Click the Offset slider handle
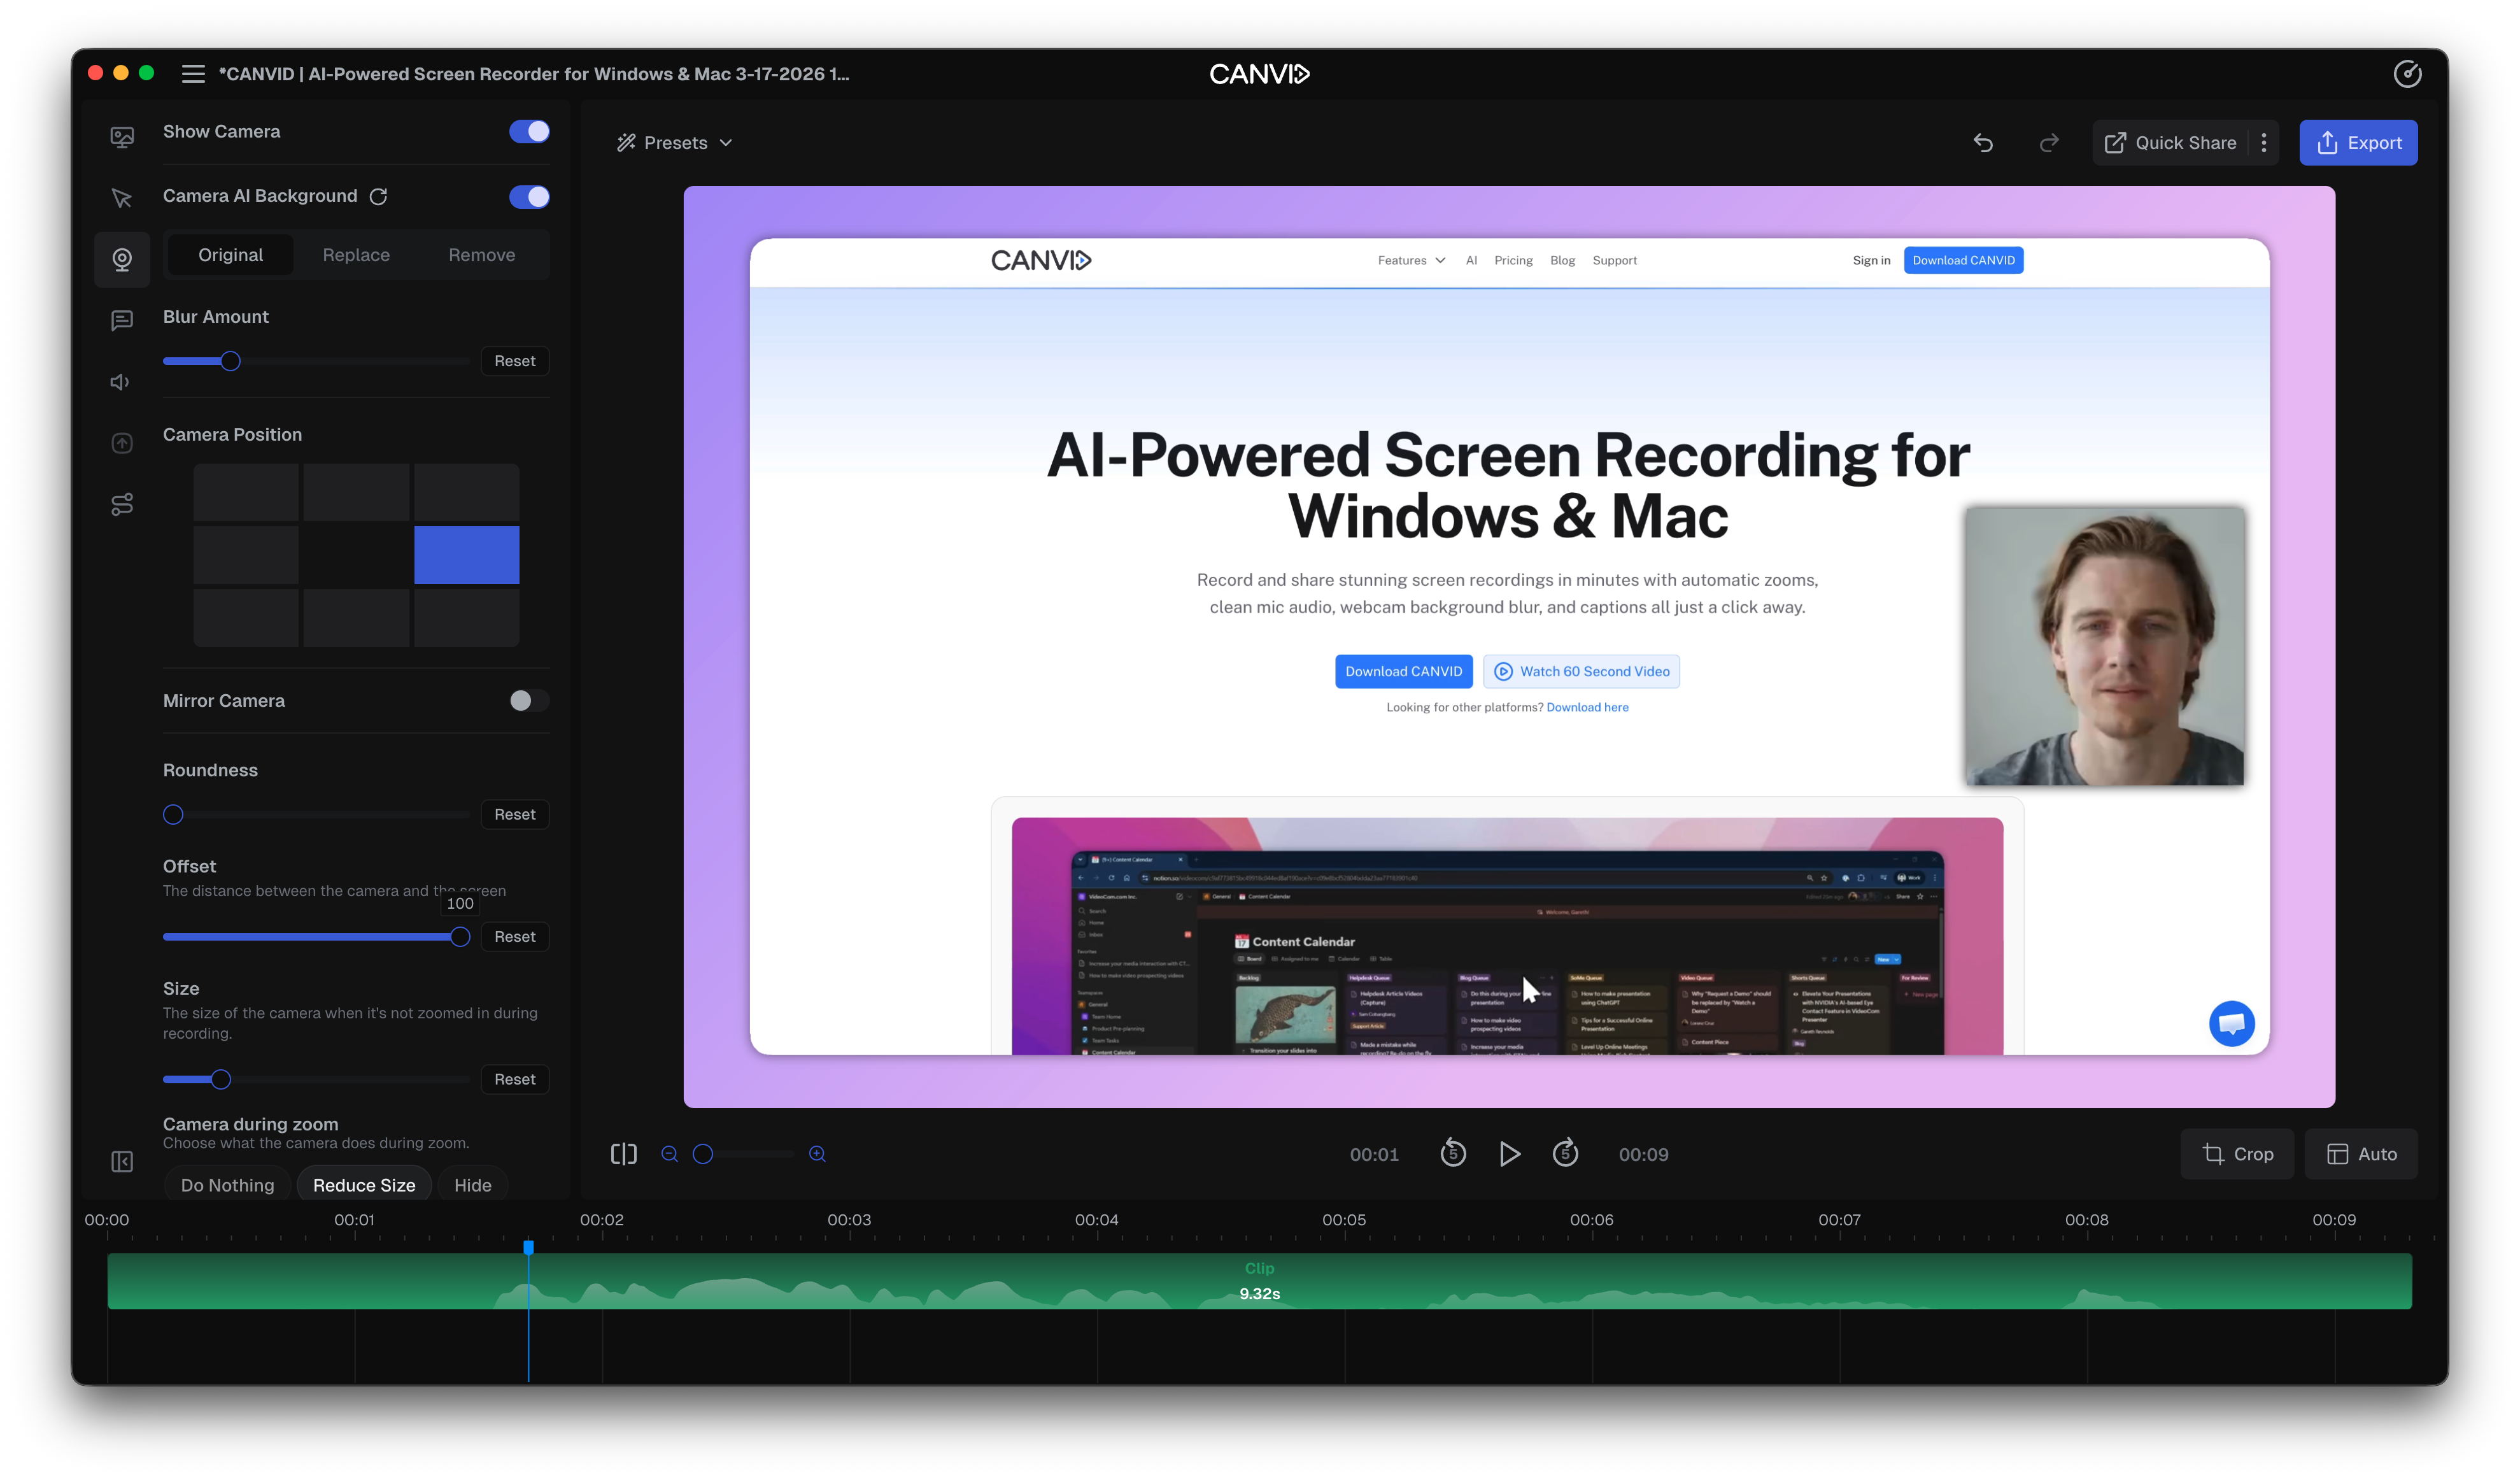Viewport: 2520px width, 1480px height. (x=460, y=937)
